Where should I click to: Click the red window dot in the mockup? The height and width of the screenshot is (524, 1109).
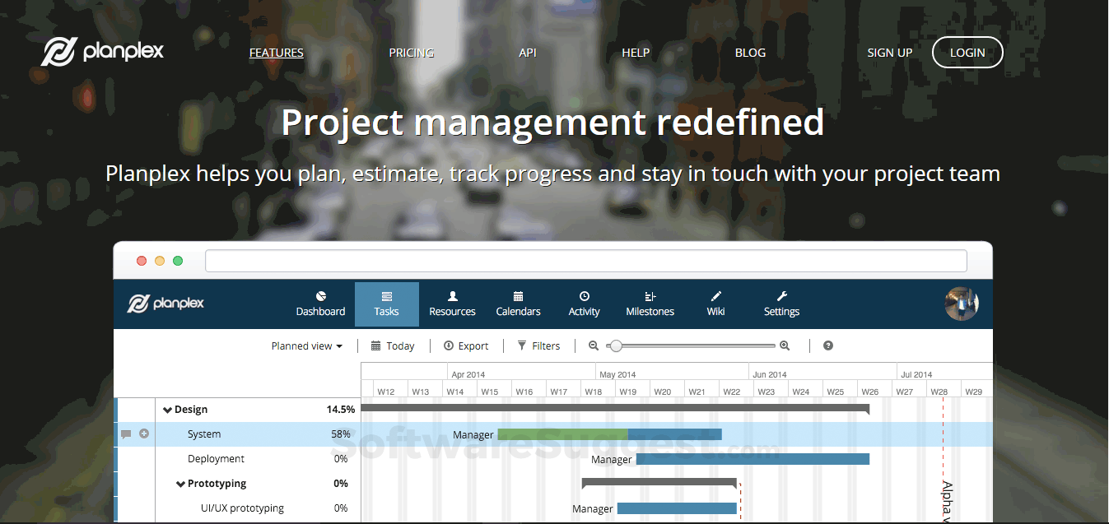pos(142,261)
